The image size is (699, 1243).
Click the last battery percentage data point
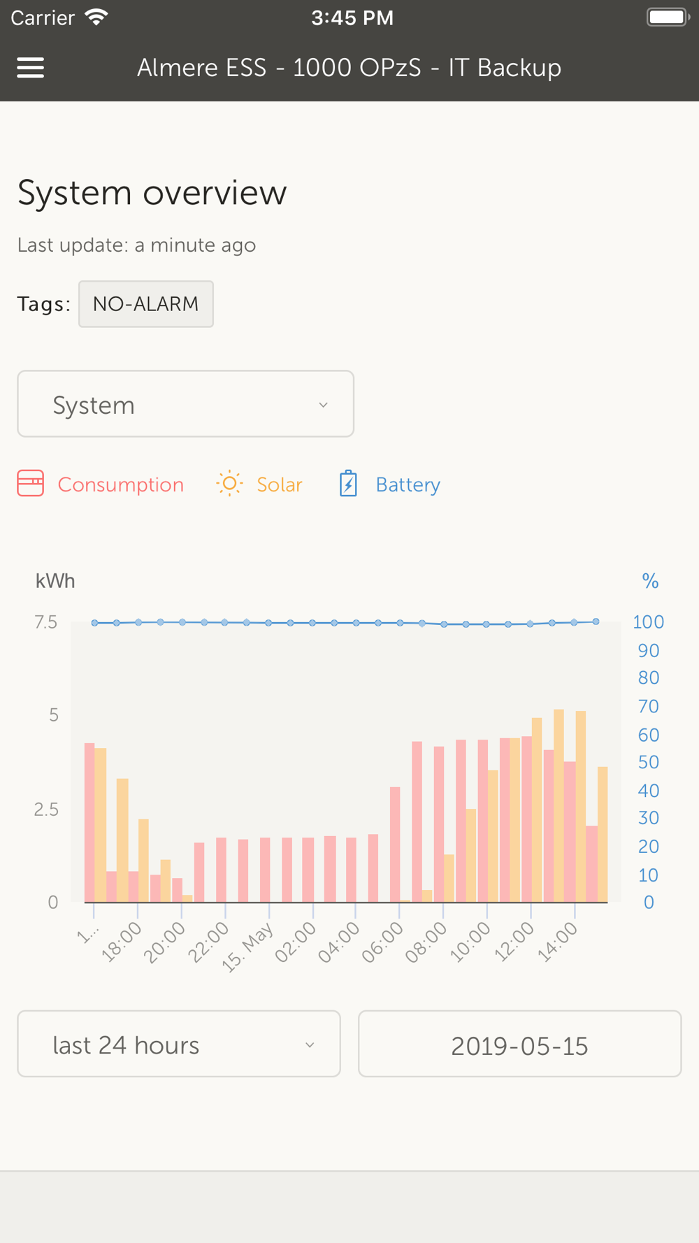596,621
